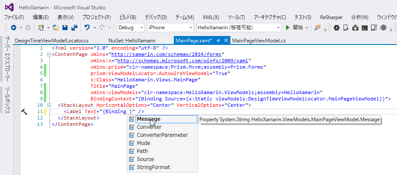The height and width of the screenshot is (175, 397).
Task: Open the New Project dropdown arrow
Action: click(48, 28)
